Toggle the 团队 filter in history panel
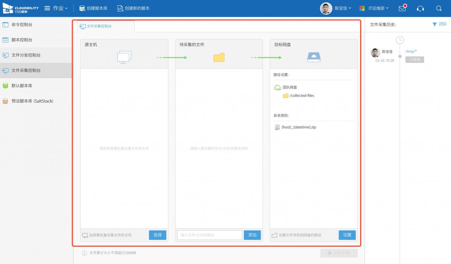Image resolution: width=451 pixels, height=264 pixels. tap(440, 24)
